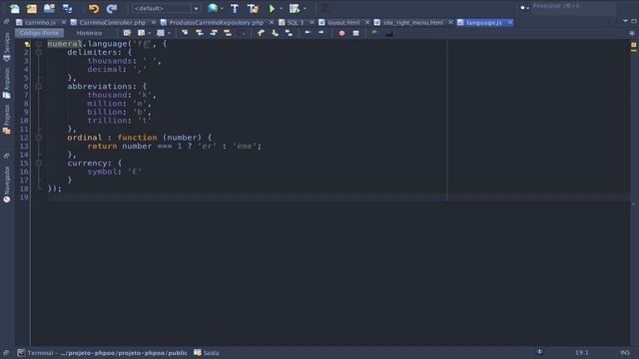Viewport: 639px width, 359px height.
Task: Run the project with green arrow
Action: (272, 8)
